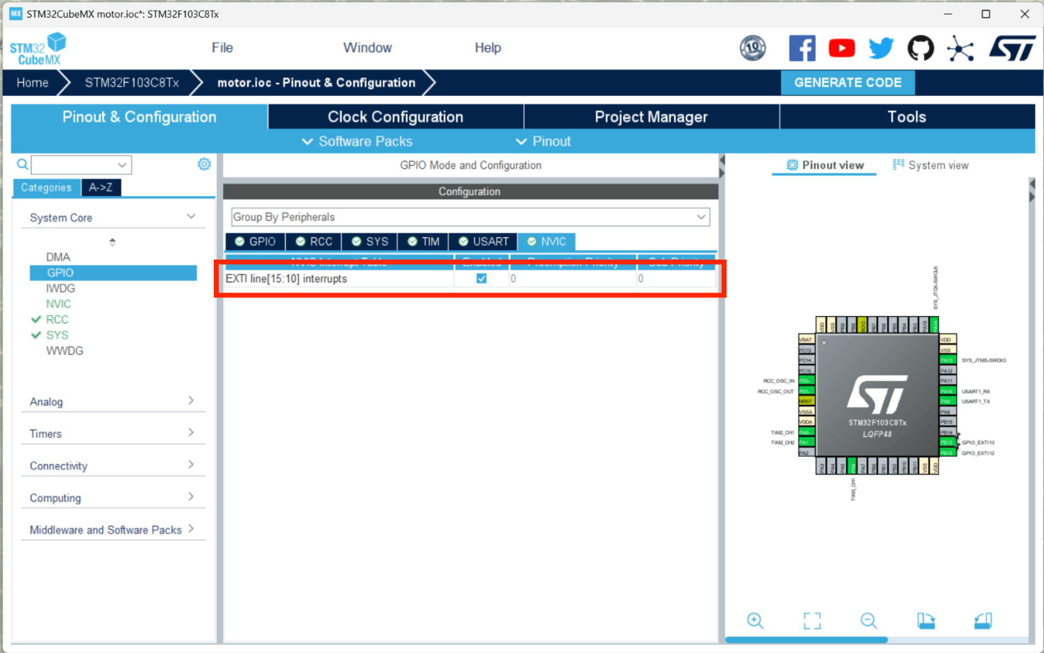The image size is (1044, 653).
Task: Click the ST community network icon
Action: [961, 48]
